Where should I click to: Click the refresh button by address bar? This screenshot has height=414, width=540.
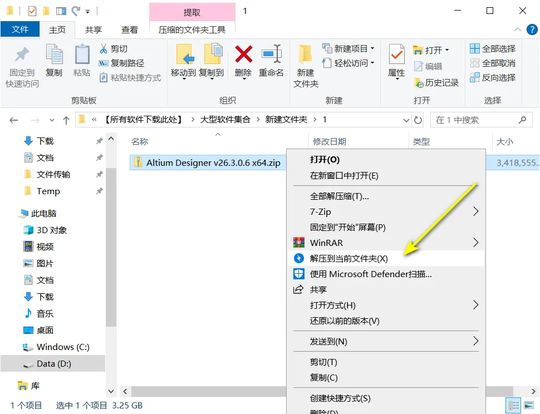(x=418, y=120)
